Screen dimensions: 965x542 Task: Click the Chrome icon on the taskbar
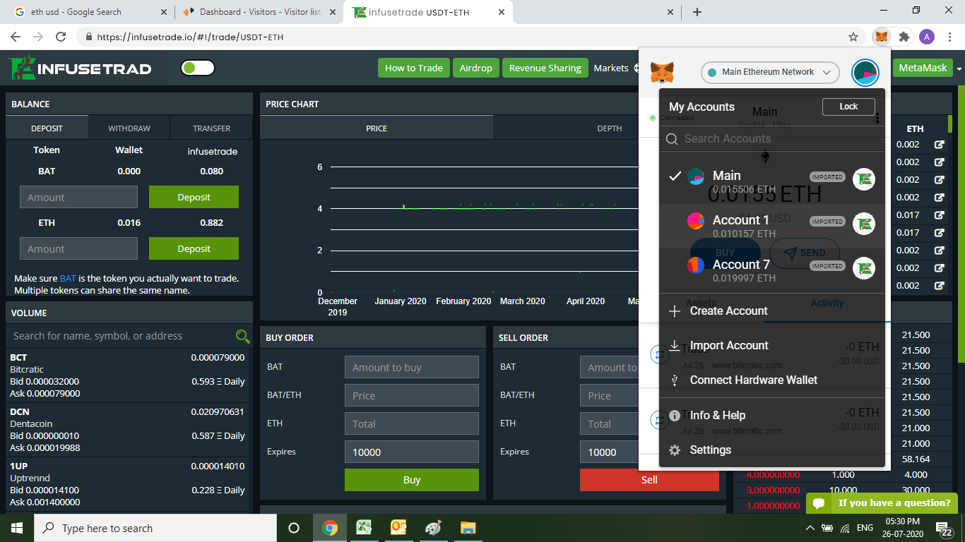point(329,528)
